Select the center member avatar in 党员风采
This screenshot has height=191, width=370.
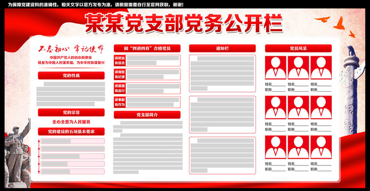[x=298, y=107]
